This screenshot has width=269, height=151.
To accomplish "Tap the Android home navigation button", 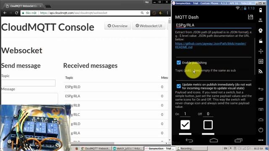I will pos(214,141).
